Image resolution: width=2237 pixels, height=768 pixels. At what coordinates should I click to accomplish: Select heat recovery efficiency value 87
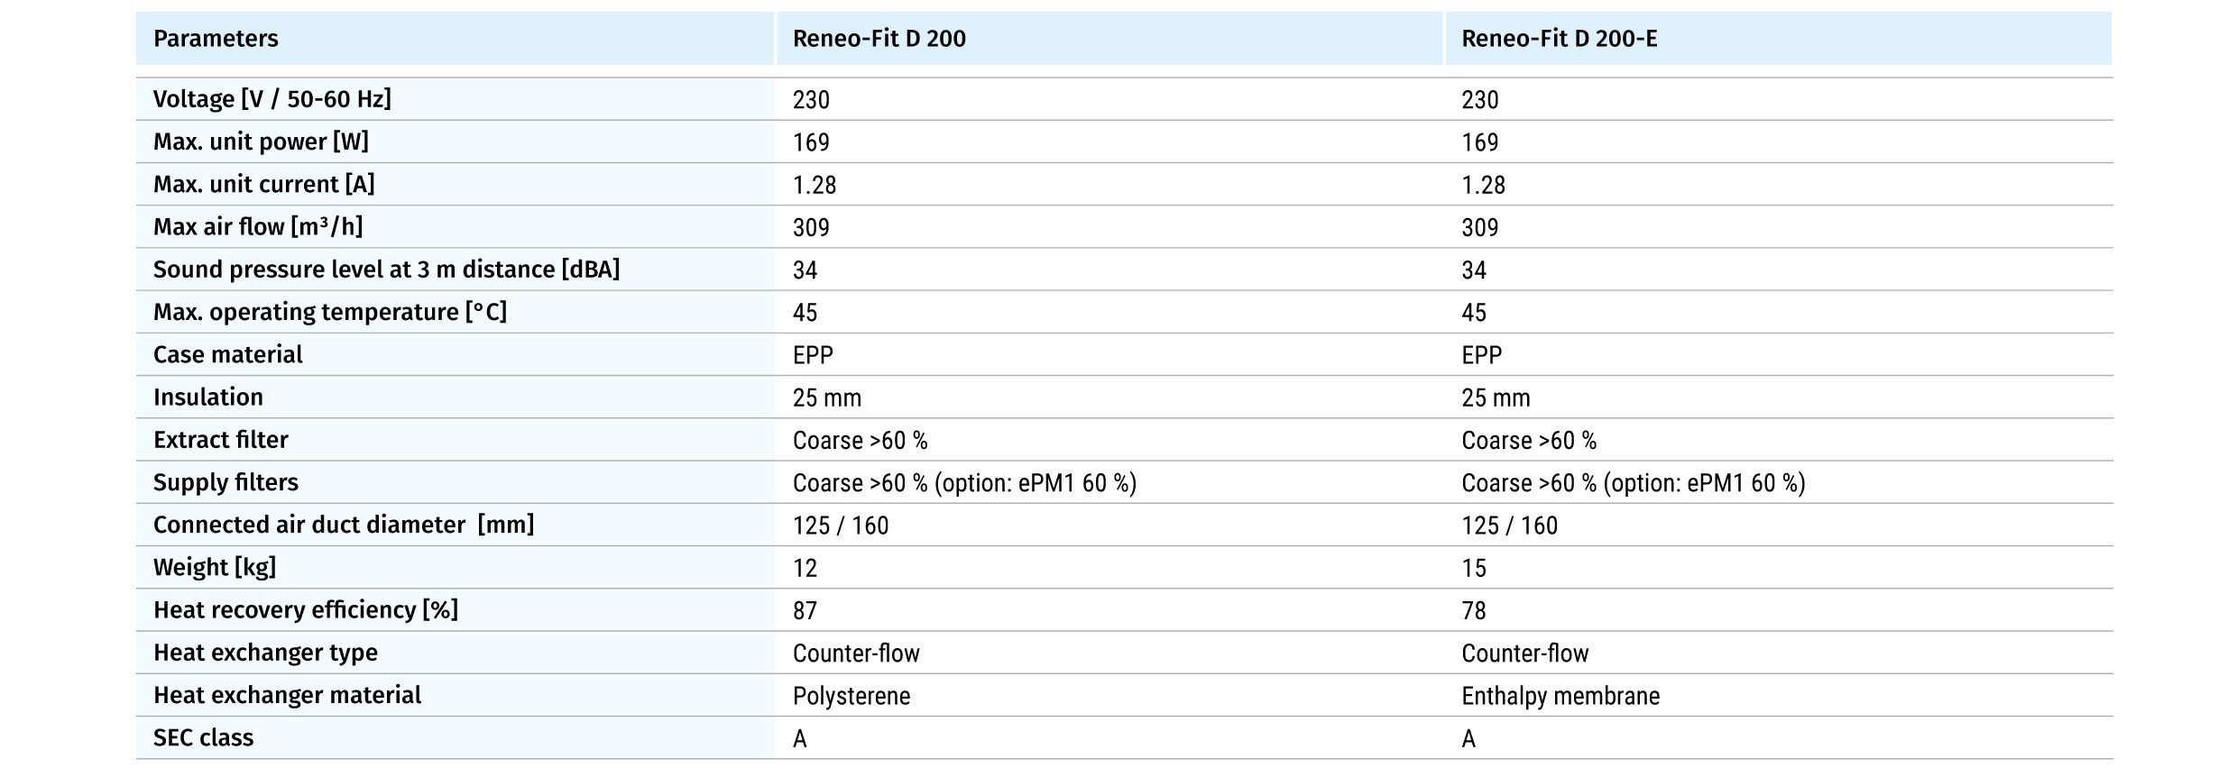pyautogui.click(x=805, y=610)
